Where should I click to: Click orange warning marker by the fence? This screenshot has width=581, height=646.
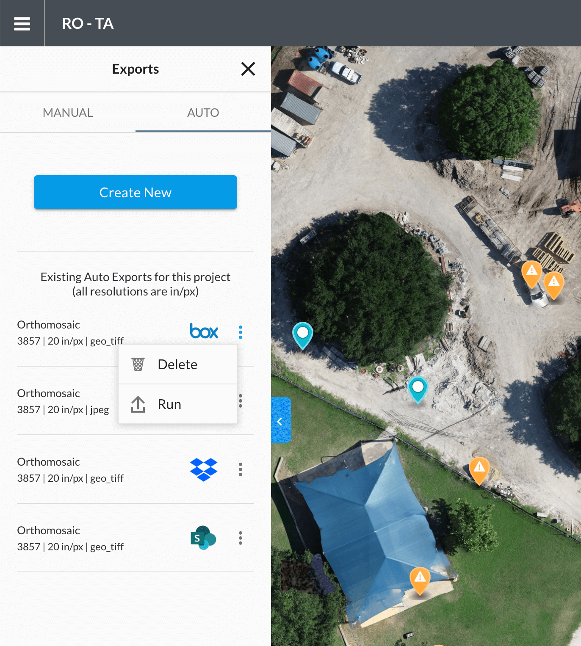479,470
